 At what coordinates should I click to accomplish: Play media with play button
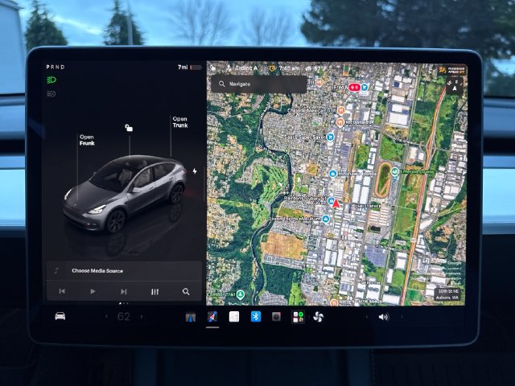pos(93,291)
